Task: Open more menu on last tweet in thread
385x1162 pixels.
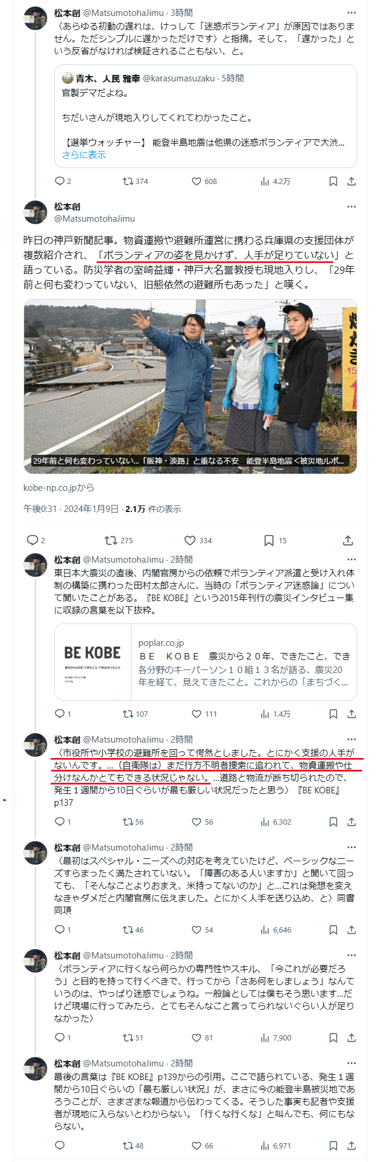Action: (x=351, y=1063)
